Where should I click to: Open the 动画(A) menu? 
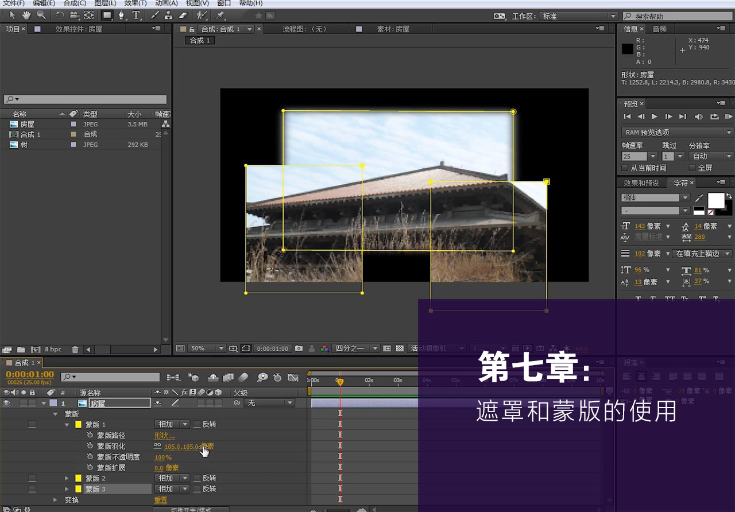tap(167, 3)
